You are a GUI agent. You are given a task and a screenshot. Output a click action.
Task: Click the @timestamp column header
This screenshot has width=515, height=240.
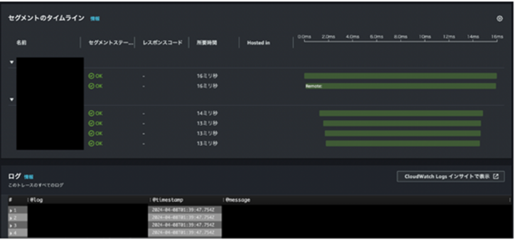click(x=167, y=200)
